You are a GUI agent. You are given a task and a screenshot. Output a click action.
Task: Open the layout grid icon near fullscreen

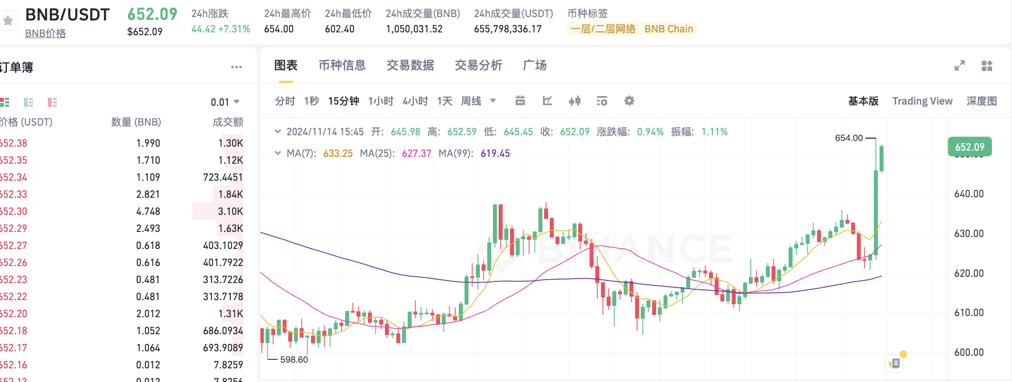tap(988, 65)
